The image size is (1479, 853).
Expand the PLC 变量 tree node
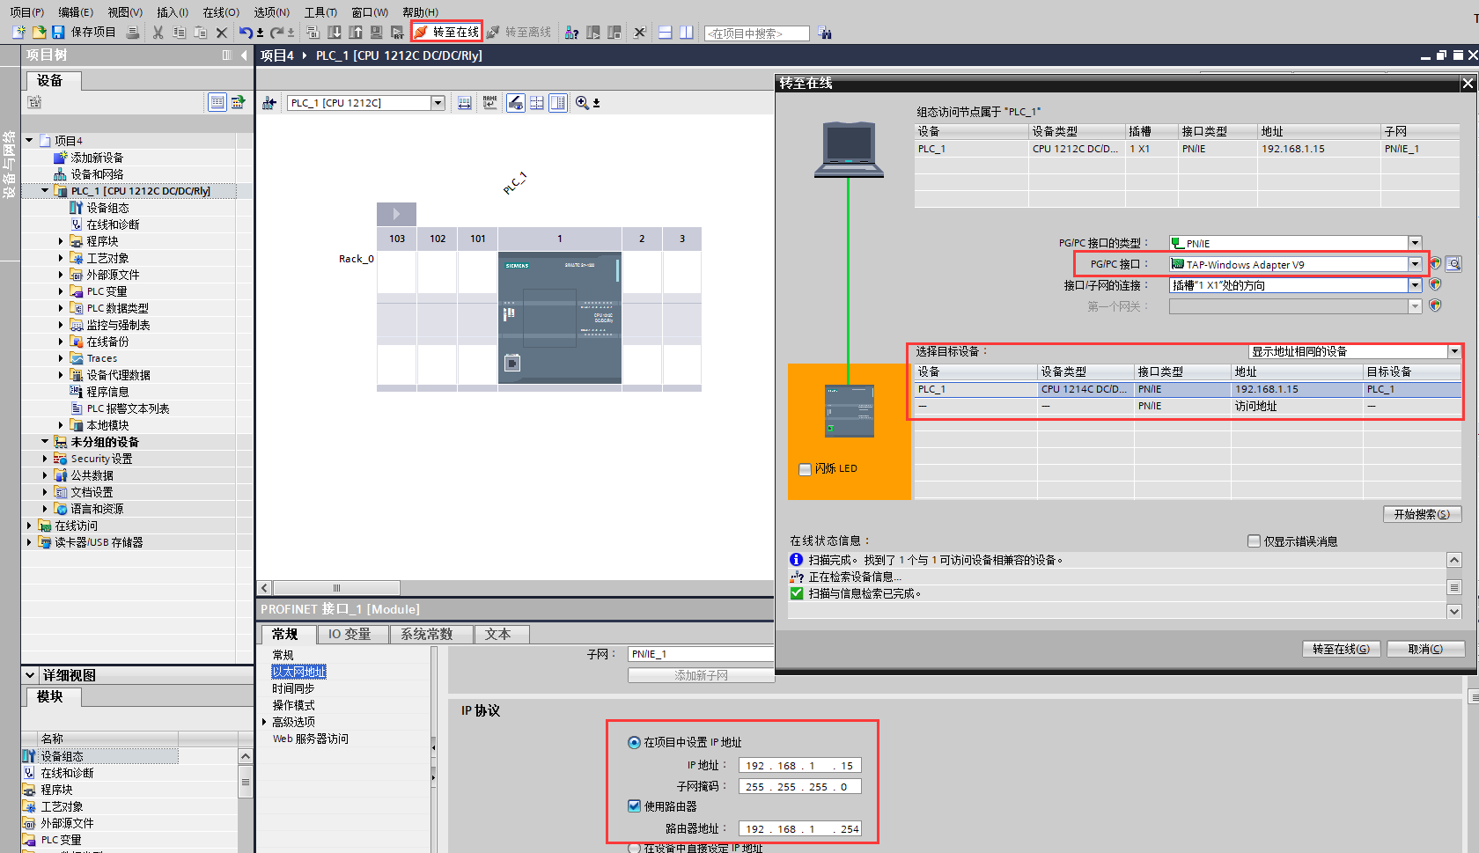[x=61, y=291]
